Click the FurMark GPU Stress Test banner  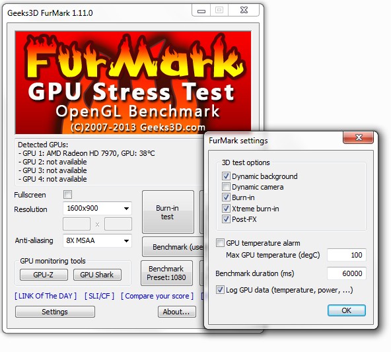[x=133, y=83]
